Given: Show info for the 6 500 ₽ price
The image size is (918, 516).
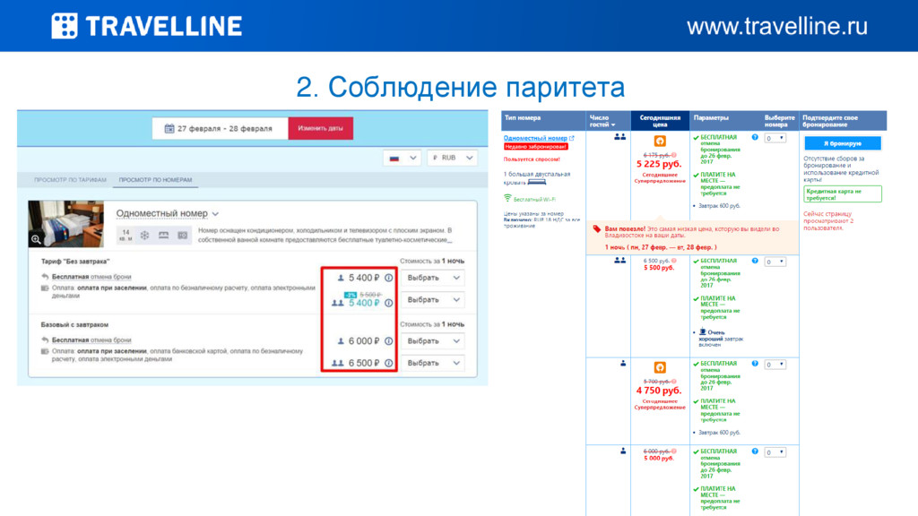Looking at the screenshot, I should pos(389,364).
